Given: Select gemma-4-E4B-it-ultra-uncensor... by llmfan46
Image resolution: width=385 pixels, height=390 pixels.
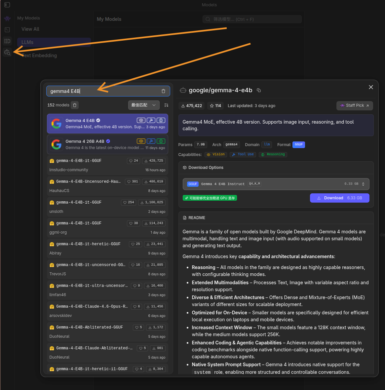Looking at the screenshot, I should (107, 290).
